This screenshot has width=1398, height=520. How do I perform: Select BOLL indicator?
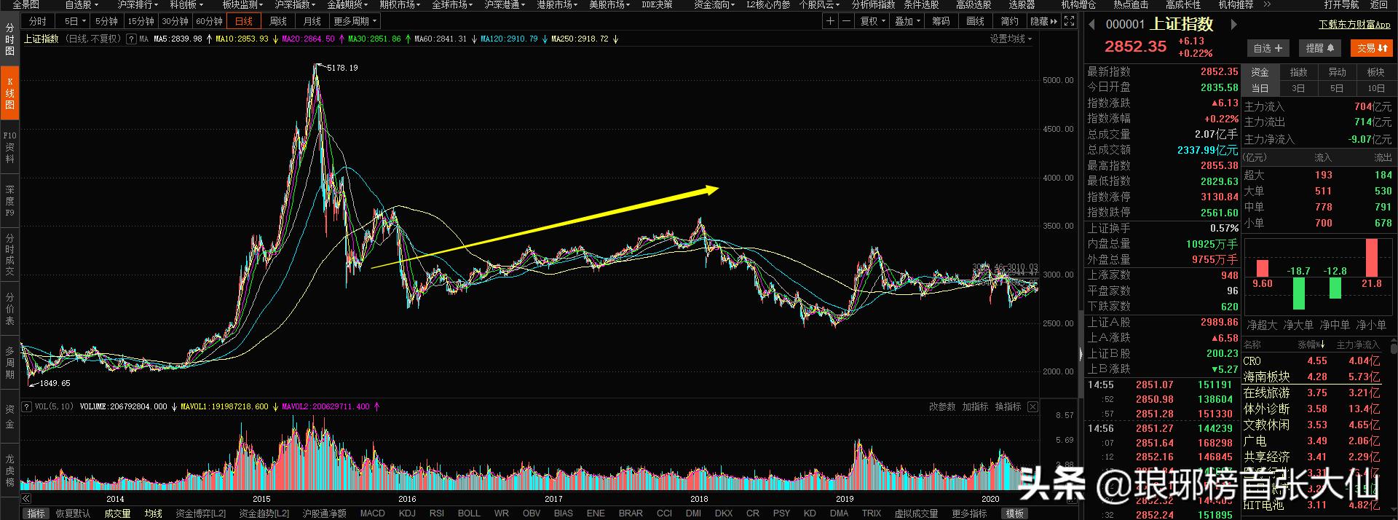(469, 513)
